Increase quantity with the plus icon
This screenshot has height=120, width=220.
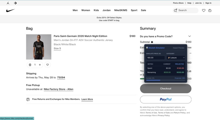(x=40, y=65)
